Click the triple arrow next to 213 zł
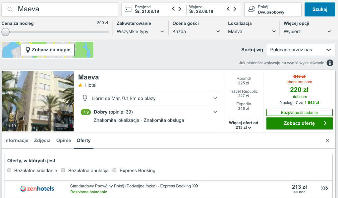The width and height of the screenshot is (338, 198). 324,188
